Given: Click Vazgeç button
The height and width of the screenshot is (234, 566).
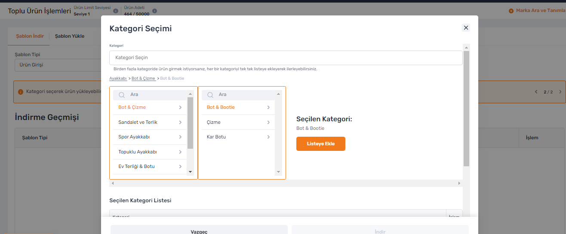Looking at the screenshot, I should point(199,230).
